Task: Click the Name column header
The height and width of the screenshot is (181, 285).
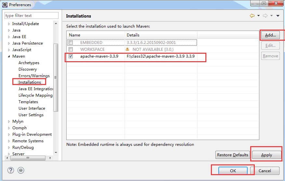Action: pyautogui.click(x=96, y=35)
